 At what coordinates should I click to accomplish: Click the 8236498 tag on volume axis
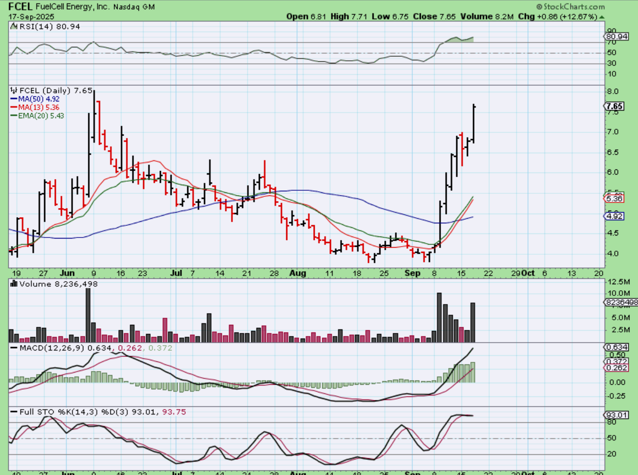point(621,302)
